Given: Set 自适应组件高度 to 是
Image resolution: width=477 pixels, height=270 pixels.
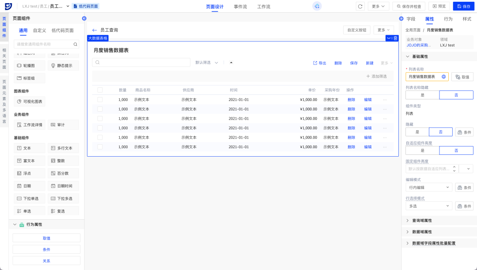Looking at the screenshot, I should [422, 150].
